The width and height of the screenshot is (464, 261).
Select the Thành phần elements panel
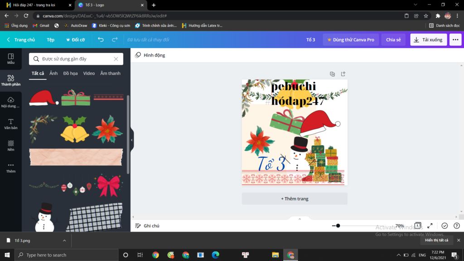(11, 80)
